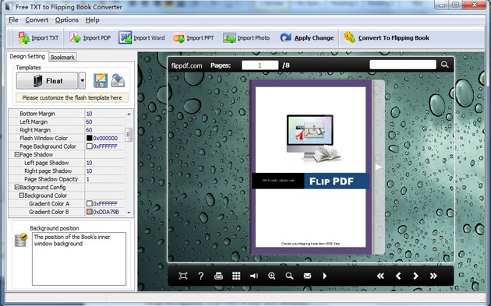The width and height of the screenshot is (491, 306).
Task: Toggle fullscreen in the flipbook bottom bar
Action: coord(183,276)
